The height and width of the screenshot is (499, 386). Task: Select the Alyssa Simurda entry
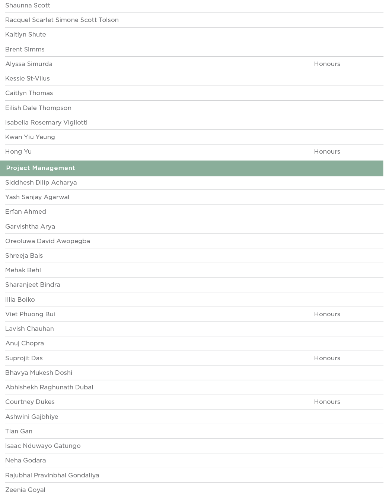click(x=29, y=64)
